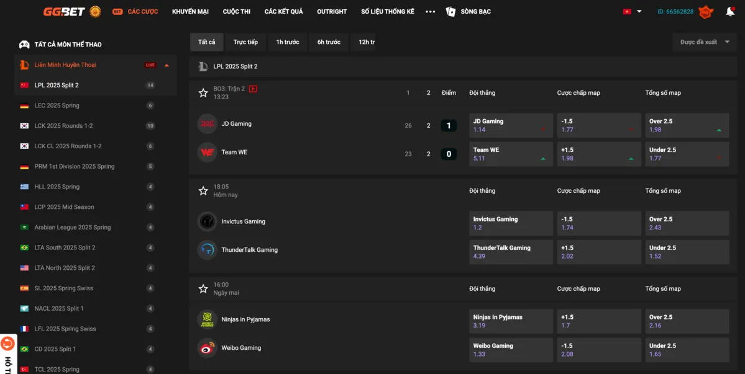Viewport: 745px width, 374px height.
Task: Pick Under 2.5 maps at 1.52
Action: point(687,252)
